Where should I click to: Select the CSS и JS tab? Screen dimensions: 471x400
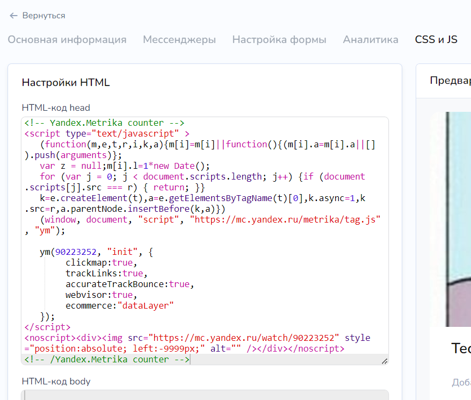tap(436, 39)
